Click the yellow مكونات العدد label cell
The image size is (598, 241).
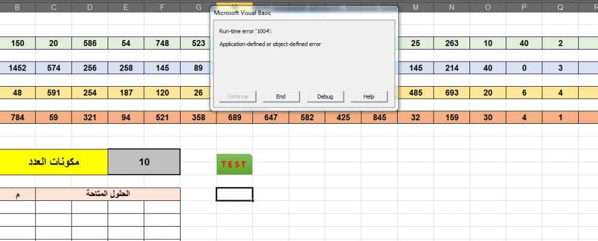tap(54, 161)
